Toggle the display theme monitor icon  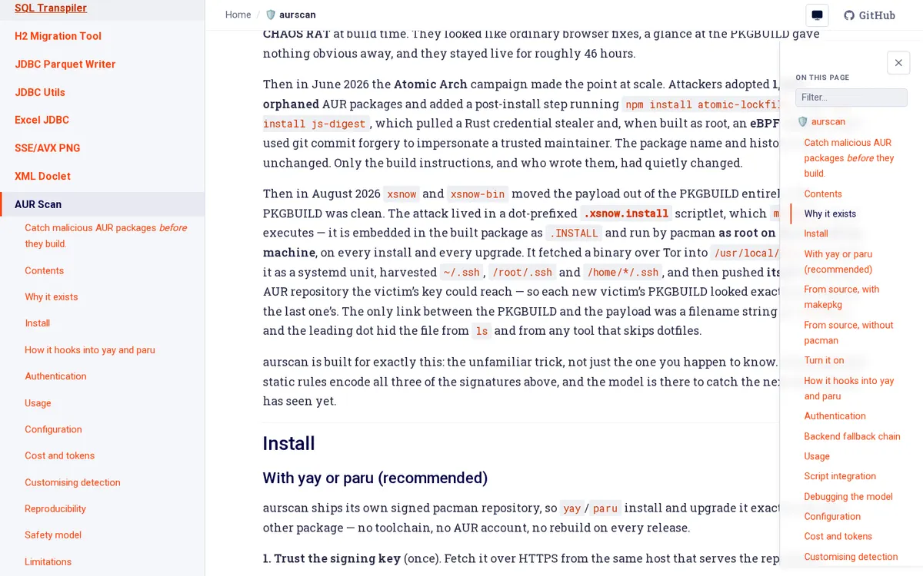(817, 15)
